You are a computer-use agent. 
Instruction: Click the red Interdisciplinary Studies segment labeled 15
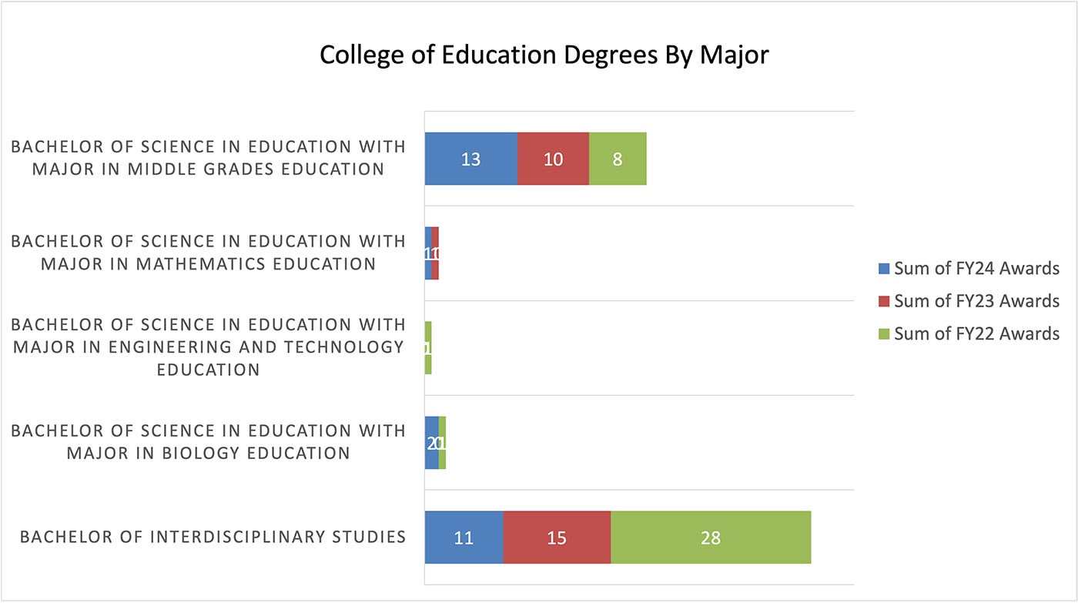coord(557,537)
